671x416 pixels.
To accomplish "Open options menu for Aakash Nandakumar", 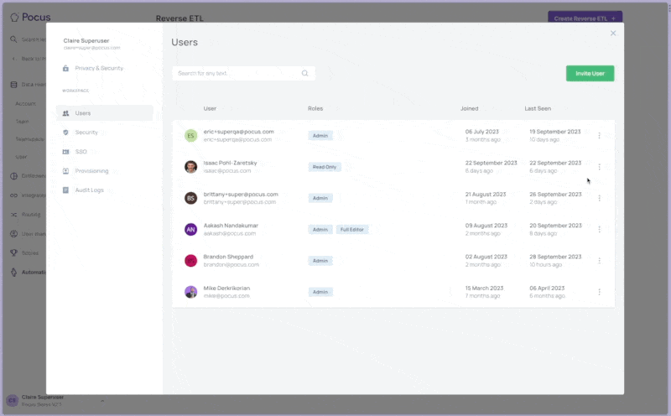I will tap(599, 229).
